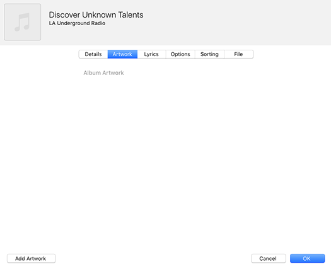Click the artist name LA Underground Radio
The image size is (331, 269).
coord(77,23)
